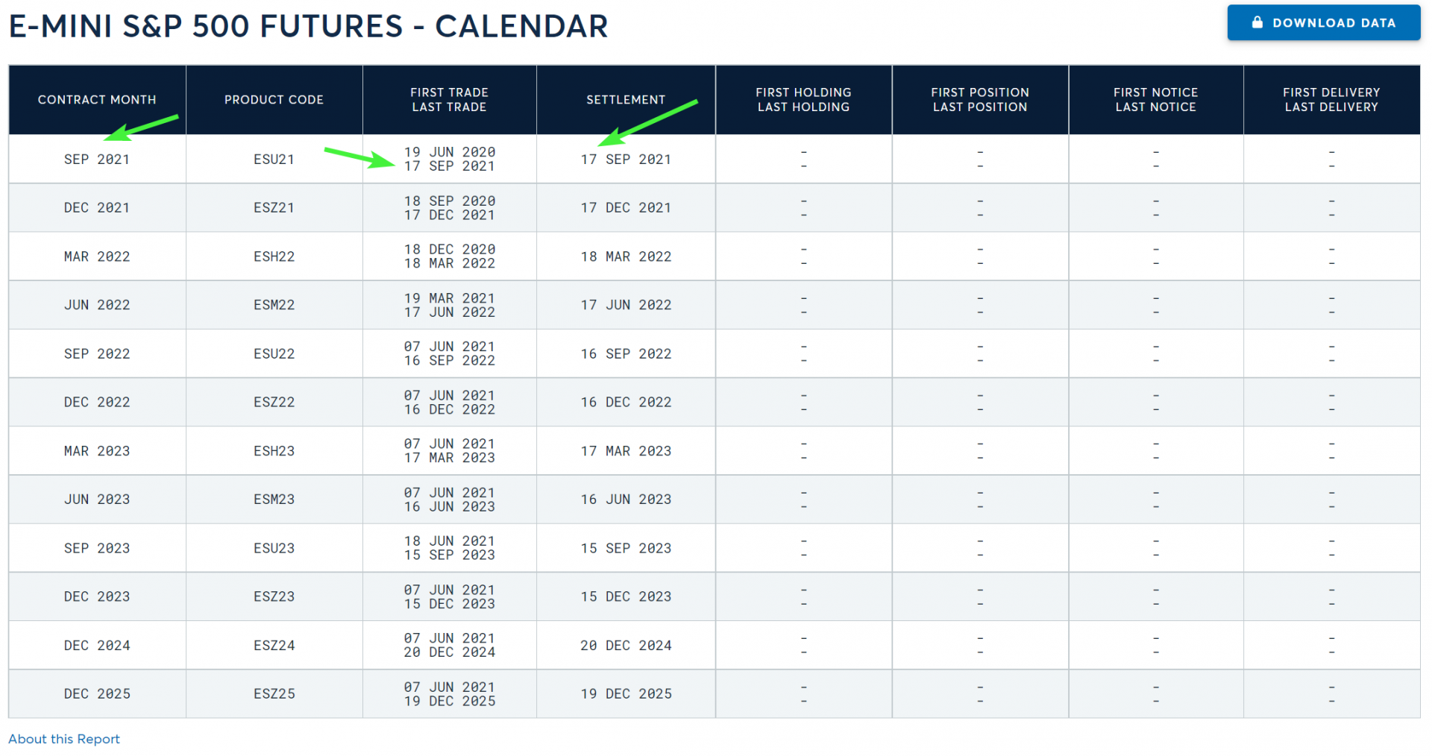Select the First Trade Last Trade header
1432x756 pixels.
click(449, 100)
